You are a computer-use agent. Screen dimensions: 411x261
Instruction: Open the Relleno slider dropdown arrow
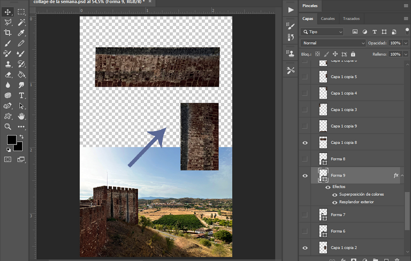pos(406,54)
